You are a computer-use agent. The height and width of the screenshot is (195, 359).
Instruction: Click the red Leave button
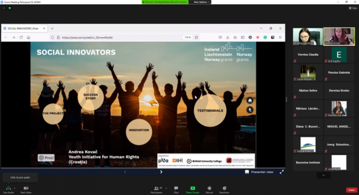[x=351, y=190]
